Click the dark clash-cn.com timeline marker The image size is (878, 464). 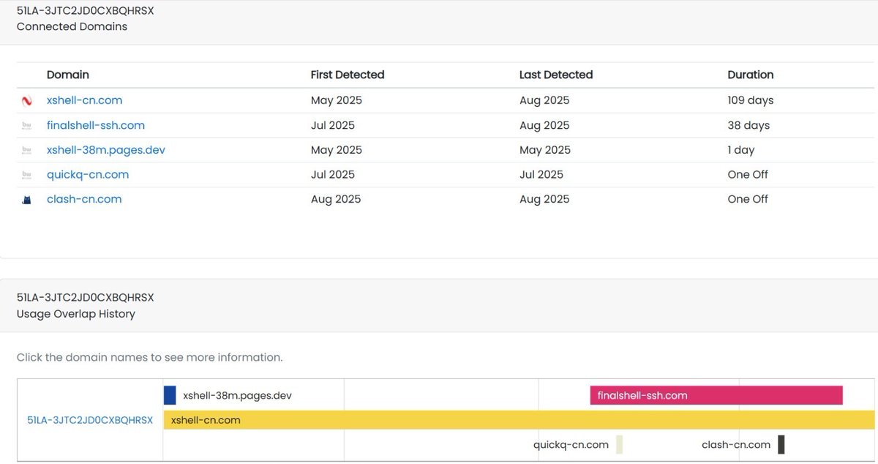tap(781, 444)
